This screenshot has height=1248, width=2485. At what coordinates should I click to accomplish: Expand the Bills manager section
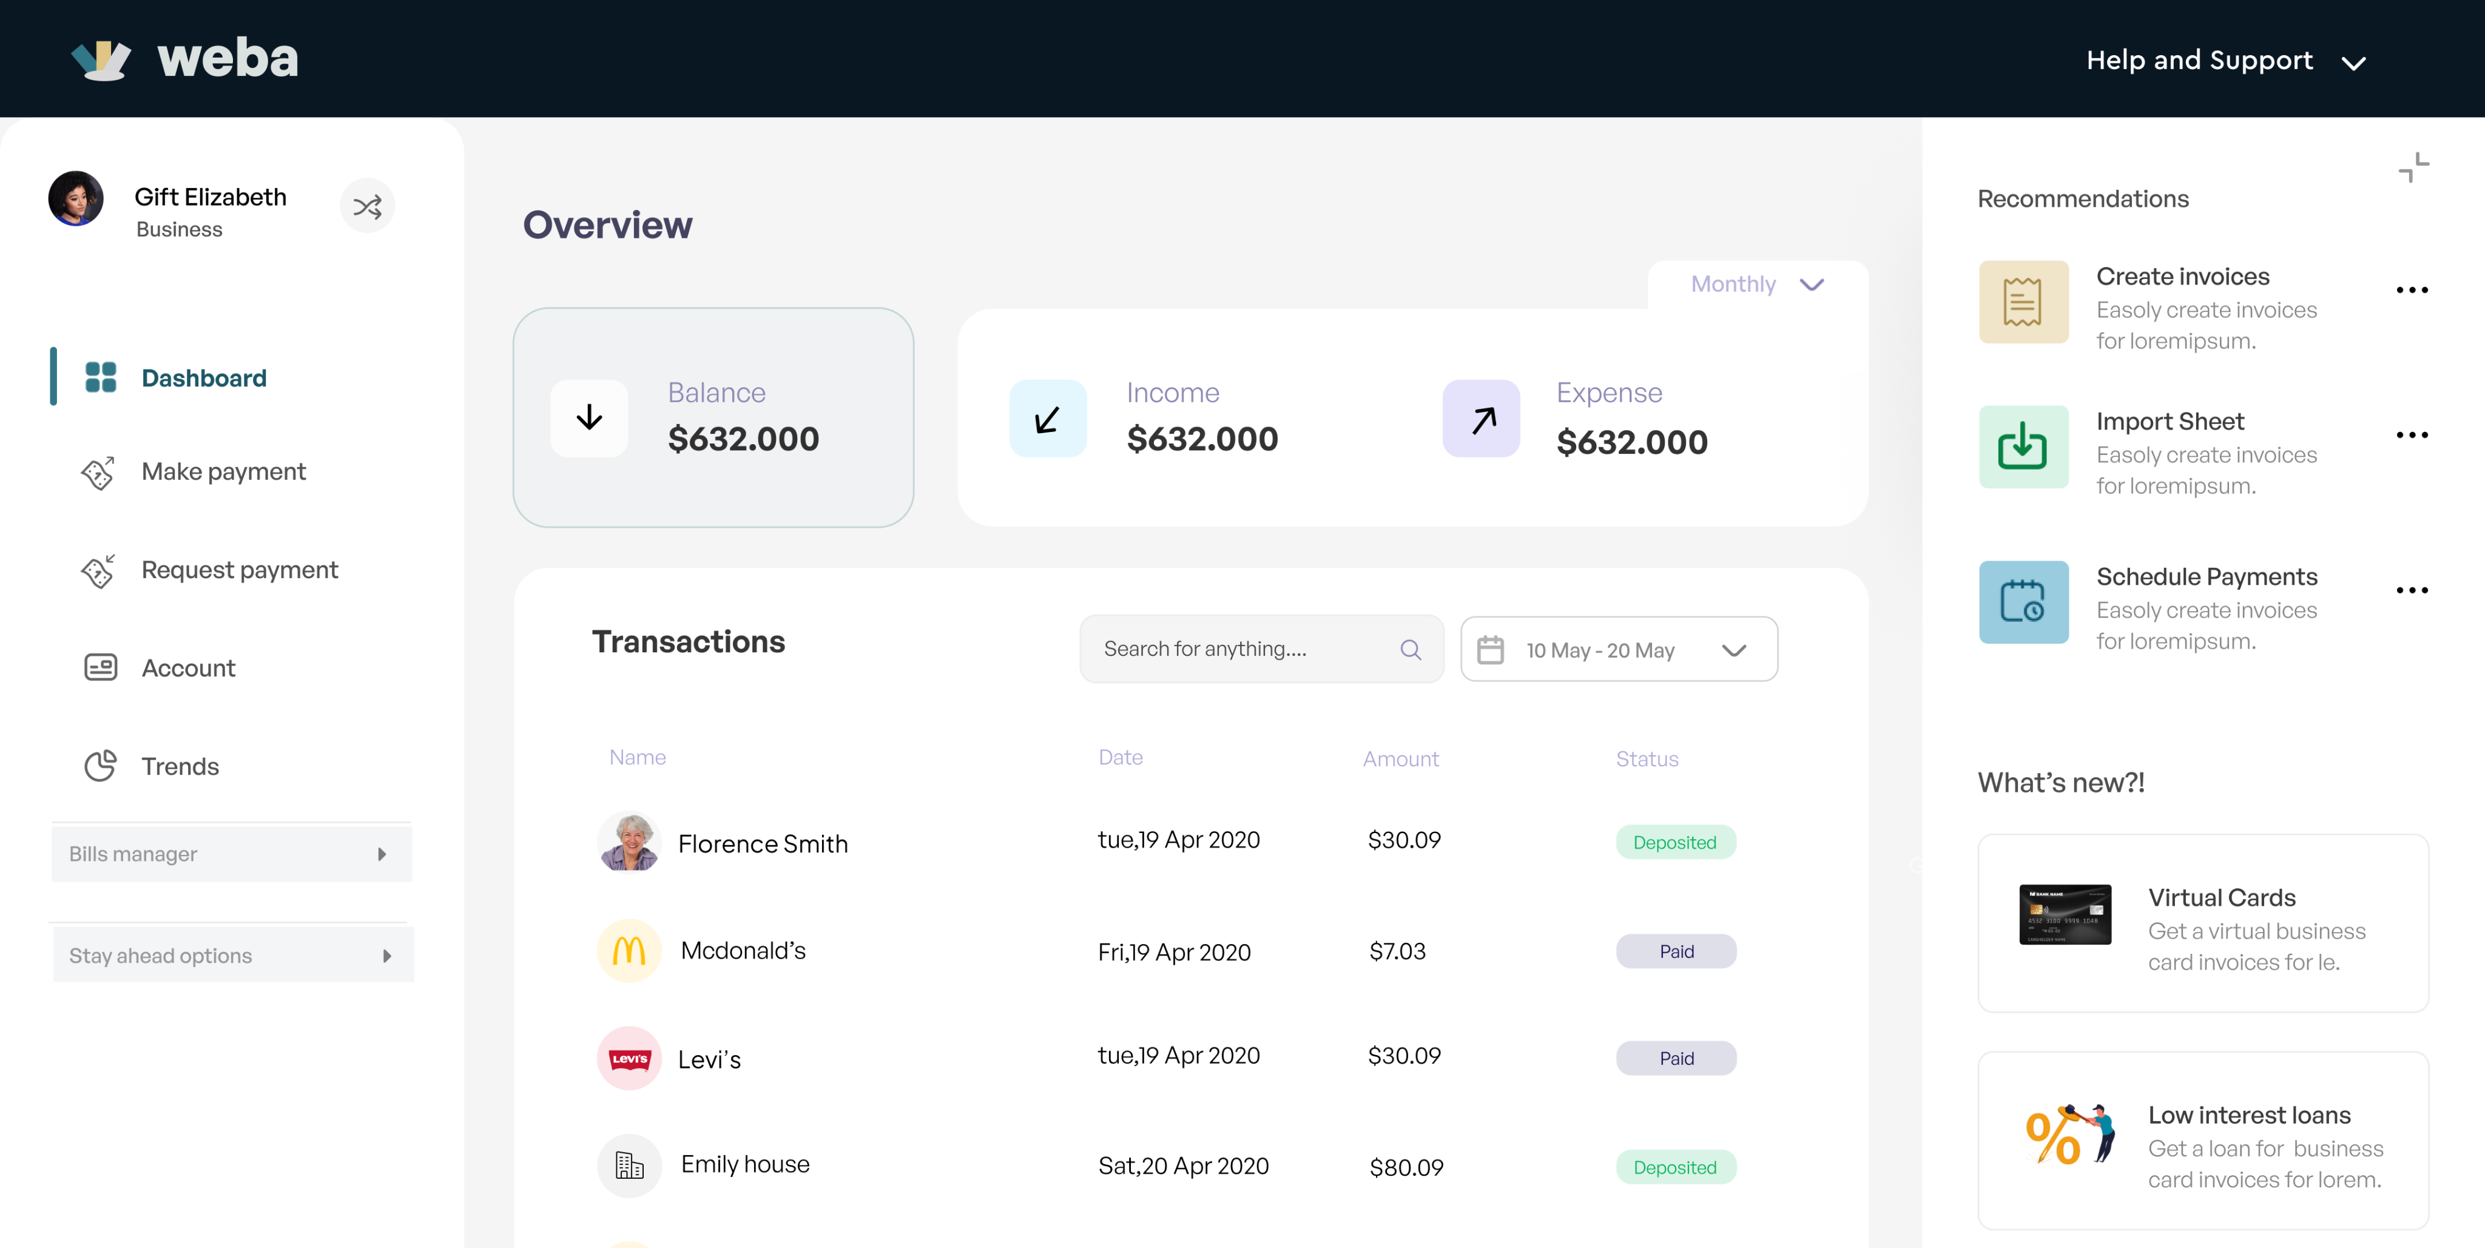[x=232, y=854]
